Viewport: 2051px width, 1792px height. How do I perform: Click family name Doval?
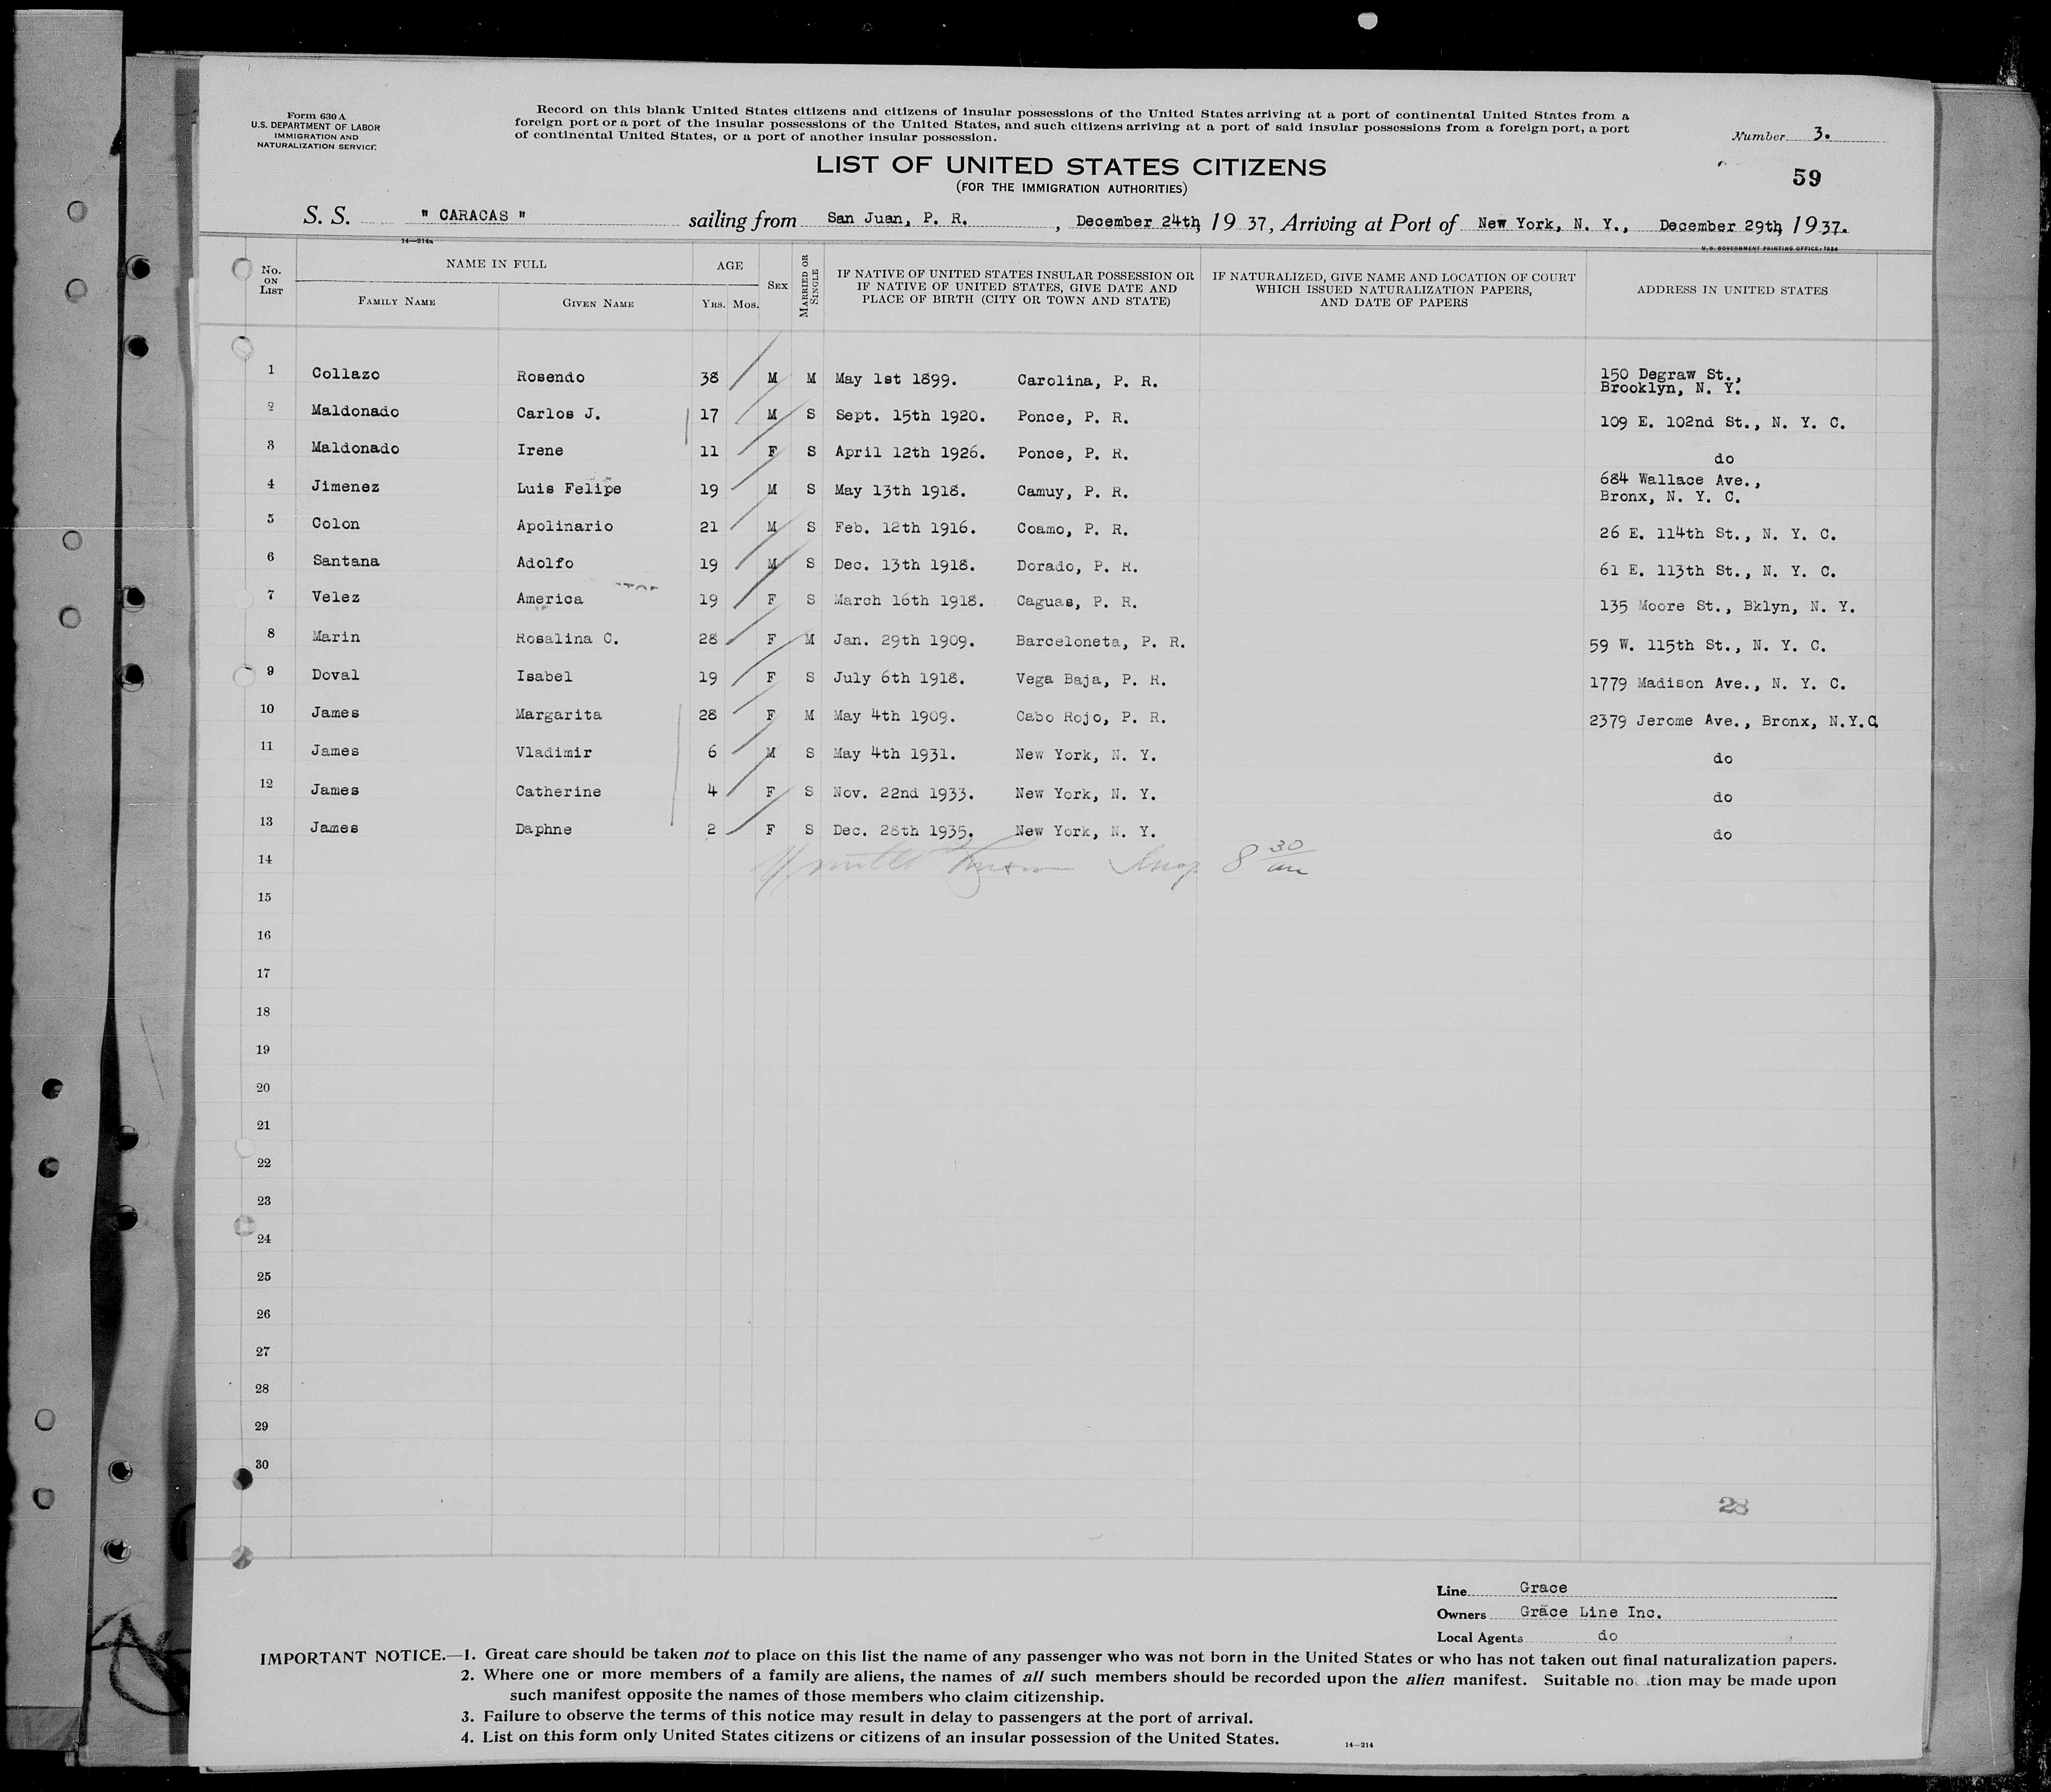tap(335, 675)
